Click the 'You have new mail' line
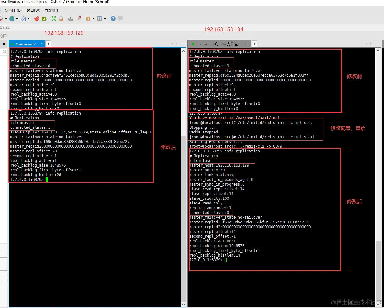Image resolution: width=384 pixels, height=308 pixels. 234,118
